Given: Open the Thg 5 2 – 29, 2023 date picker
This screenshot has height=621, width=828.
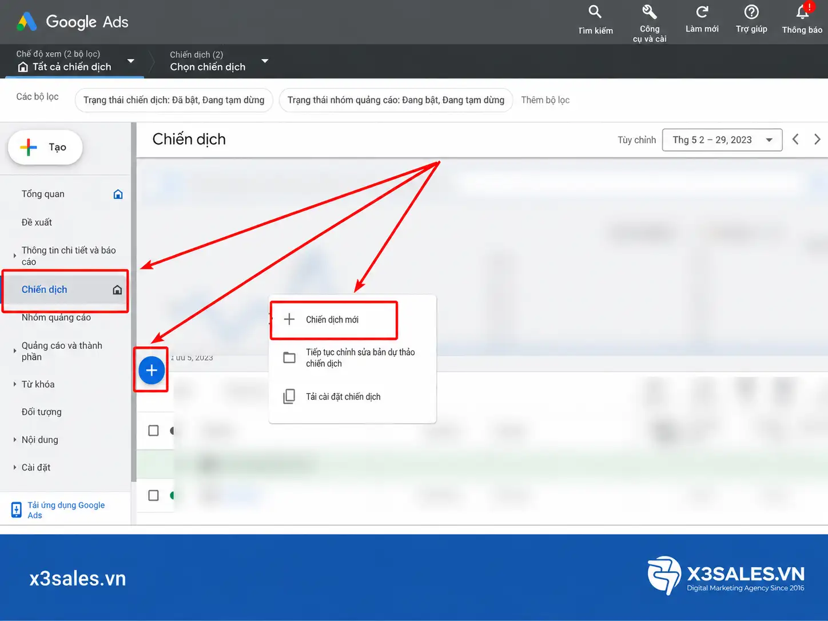Looking at the screenshot, I should click(722, 140).
